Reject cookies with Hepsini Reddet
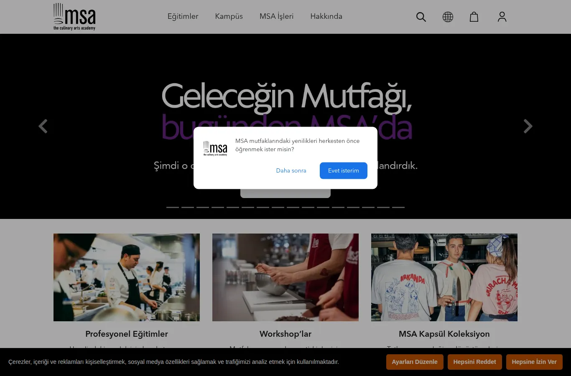 coord(474,362)
